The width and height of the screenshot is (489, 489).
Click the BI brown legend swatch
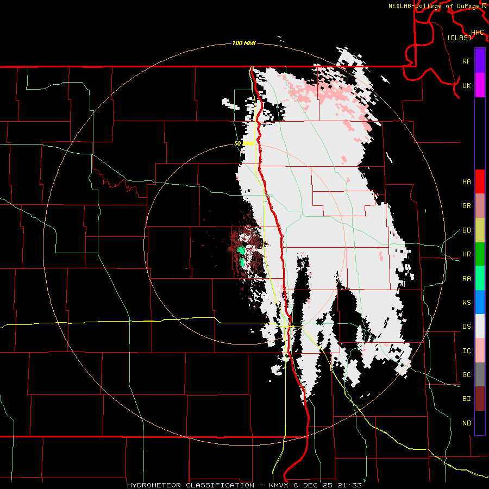click(x=480, y=399)
